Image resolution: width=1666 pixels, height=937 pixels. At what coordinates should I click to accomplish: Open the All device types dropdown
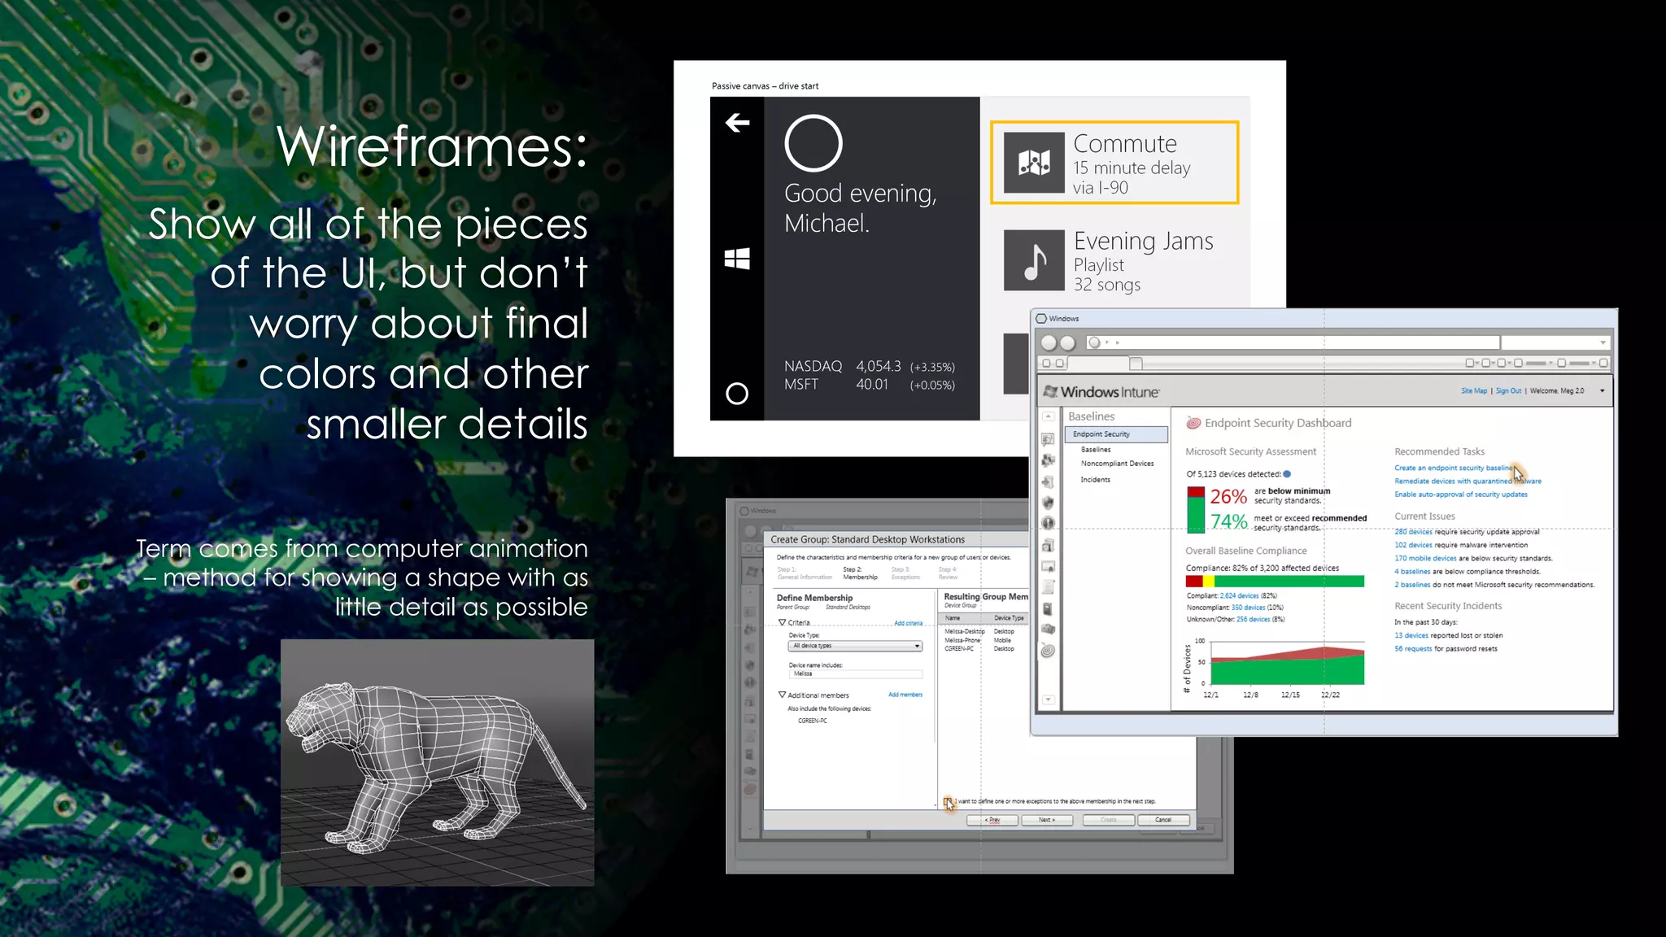855,646
